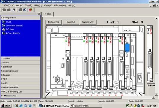
Task: Select the ESLC16 card in the shelf
Action: (121, 61)
